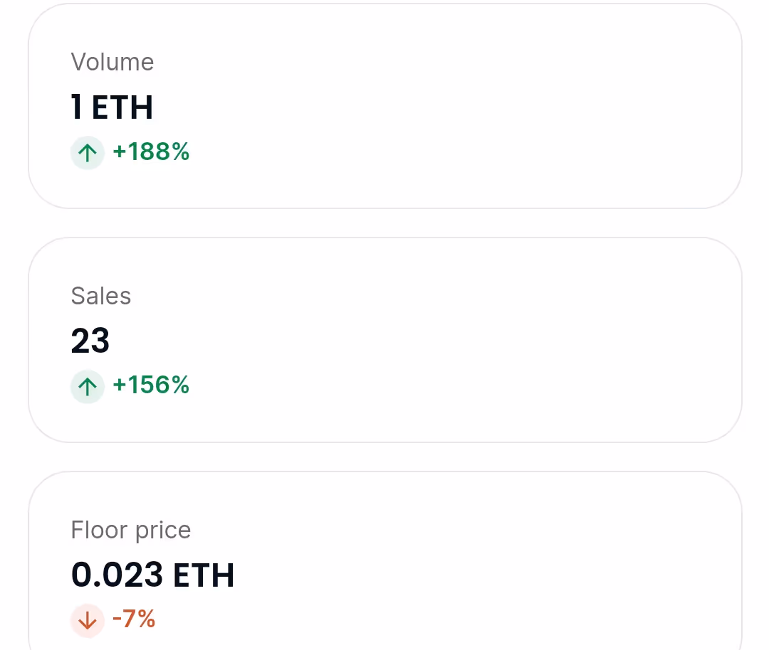Click the green up arrow icon in Volume
The image size is (769, 650).
coord(88,153)
